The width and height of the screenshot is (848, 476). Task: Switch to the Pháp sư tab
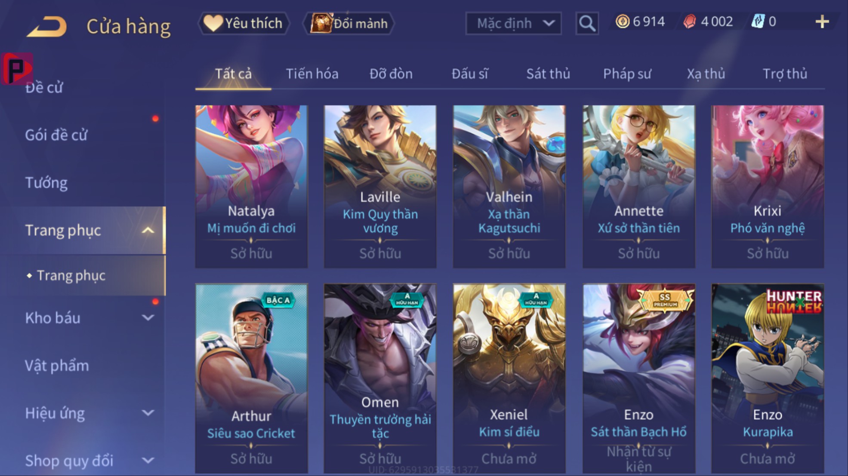point(627,74)
